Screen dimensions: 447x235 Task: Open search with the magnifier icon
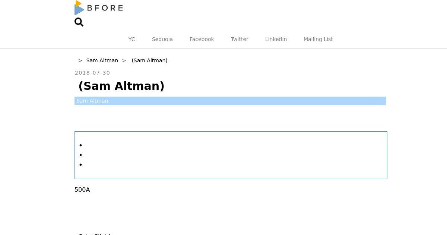pyautogui.click(x=79, y=22)
